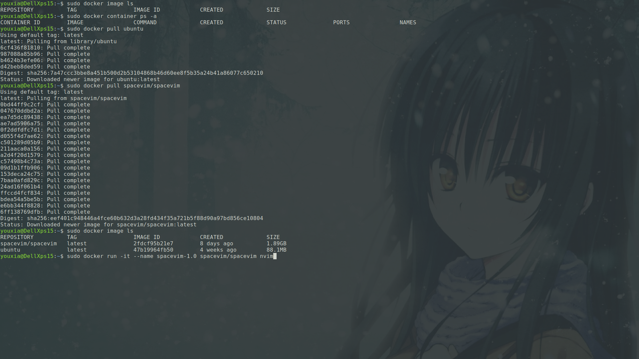Screen dimensions: 639x359
Task: Click layer d42beb8ded59 pull complete line
Action: click(x=45, y=67)
